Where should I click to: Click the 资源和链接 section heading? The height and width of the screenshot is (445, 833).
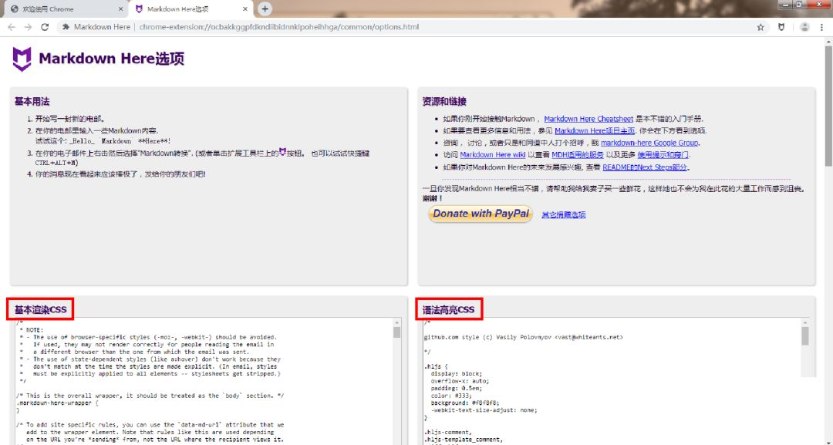coord(445,102)
